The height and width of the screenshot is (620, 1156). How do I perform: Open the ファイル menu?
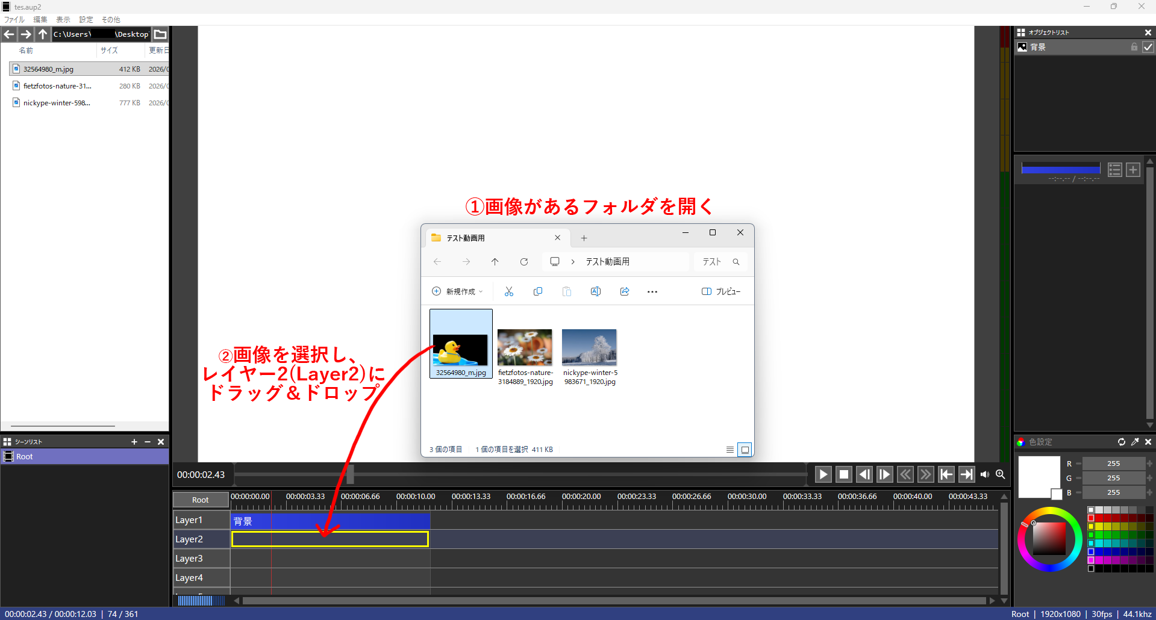(14, 20)
